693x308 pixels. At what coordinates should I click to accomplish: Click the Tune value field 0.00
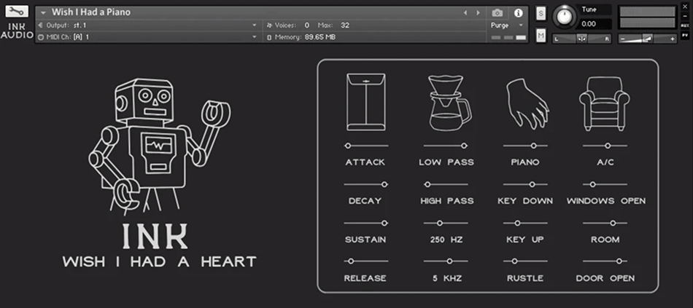(x=594, y=24)
